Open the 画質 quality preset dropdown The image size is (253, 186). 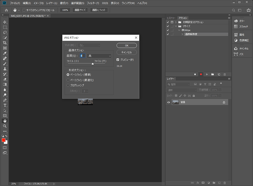[99, 56]
